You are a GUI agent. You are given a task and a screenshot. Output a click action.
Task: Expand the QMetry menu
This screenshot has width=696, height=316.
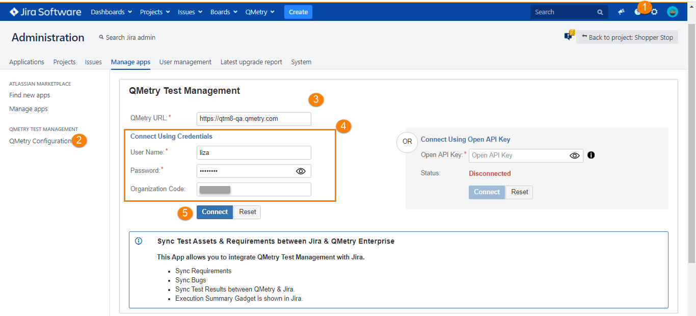click(259, 11)
